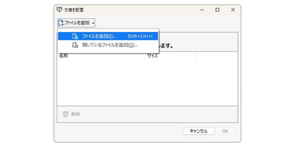Click the 削除 label
The image size is (295, 147).
tap(76, 114)
